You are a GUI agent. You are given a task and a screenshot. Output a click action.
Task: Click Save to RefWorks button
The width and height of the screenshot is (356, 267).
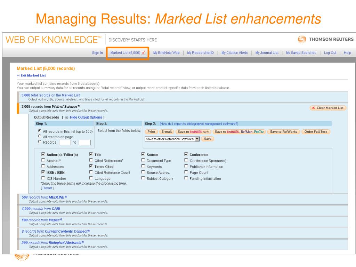click(284, 132)
